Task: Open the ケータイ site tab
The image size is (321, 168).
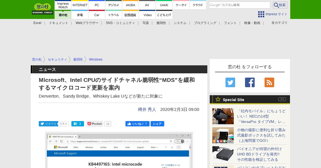Action: pyautogui.click(x=181, y=5)
